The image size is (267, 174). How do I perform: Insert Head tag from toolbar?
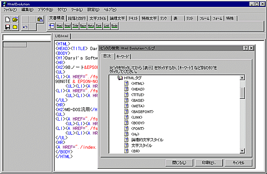click(67, 26)
